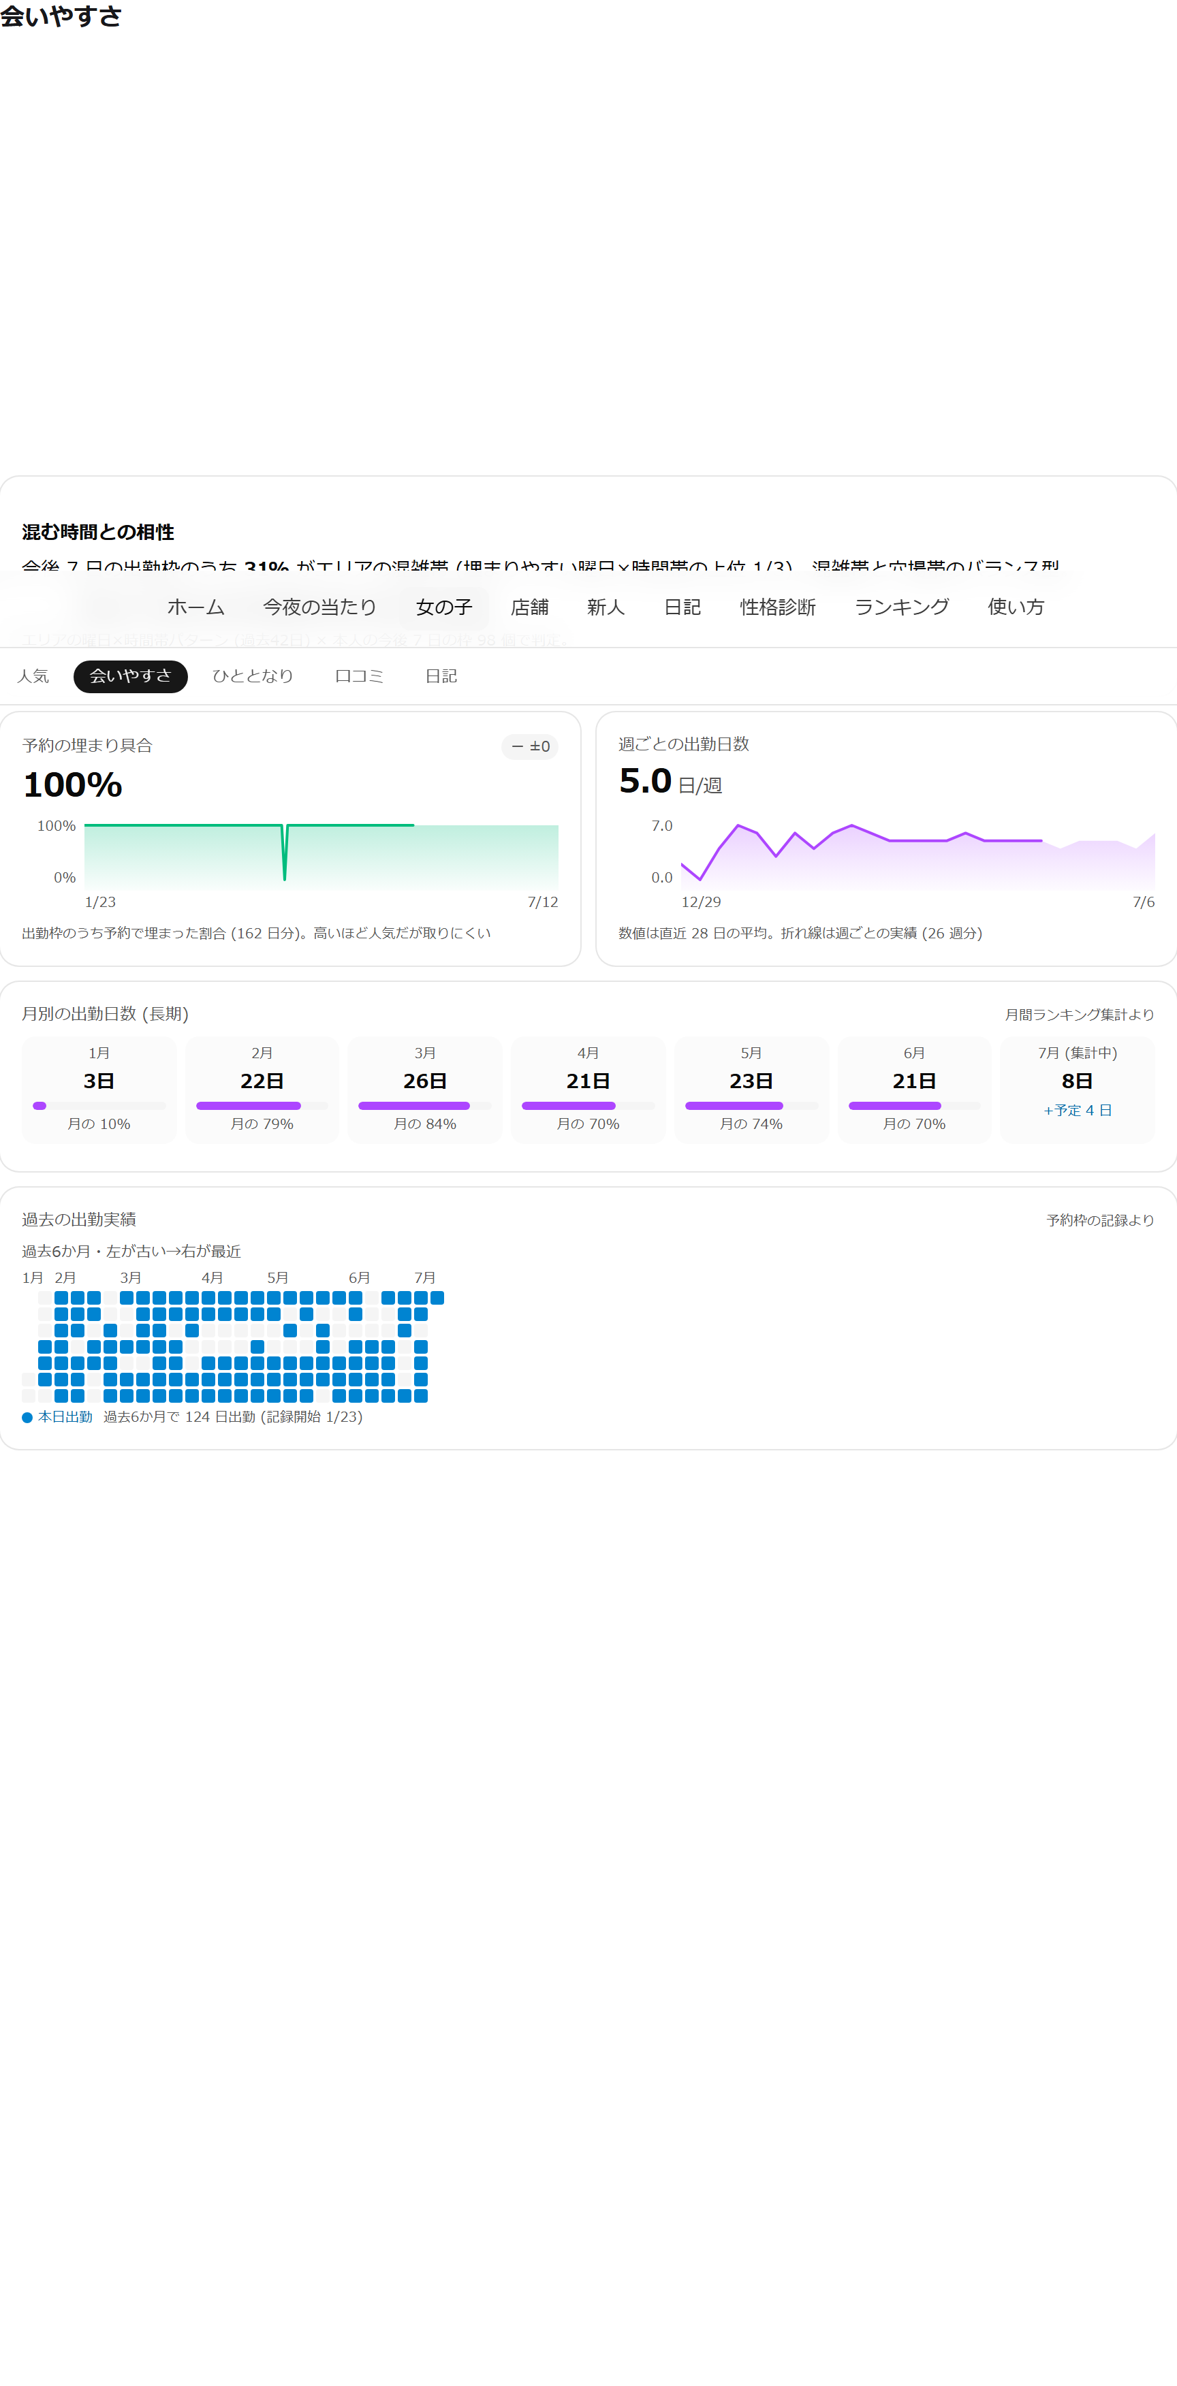Switch to the 口コミ tab
The width and height of the screenshot is (1177, 2386).
coord(360,676)
